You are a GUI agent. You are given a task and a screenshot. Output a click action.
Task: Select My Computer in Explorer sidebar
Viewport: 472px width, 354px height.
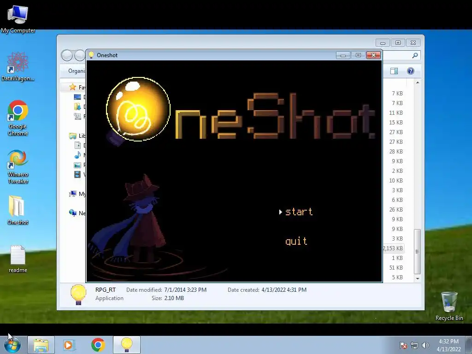77,194
